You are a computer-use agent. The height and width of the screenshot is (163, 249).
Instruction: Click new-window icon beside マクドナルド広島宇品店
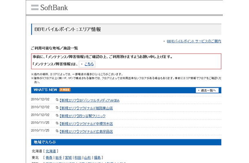(x=57, y=131)
